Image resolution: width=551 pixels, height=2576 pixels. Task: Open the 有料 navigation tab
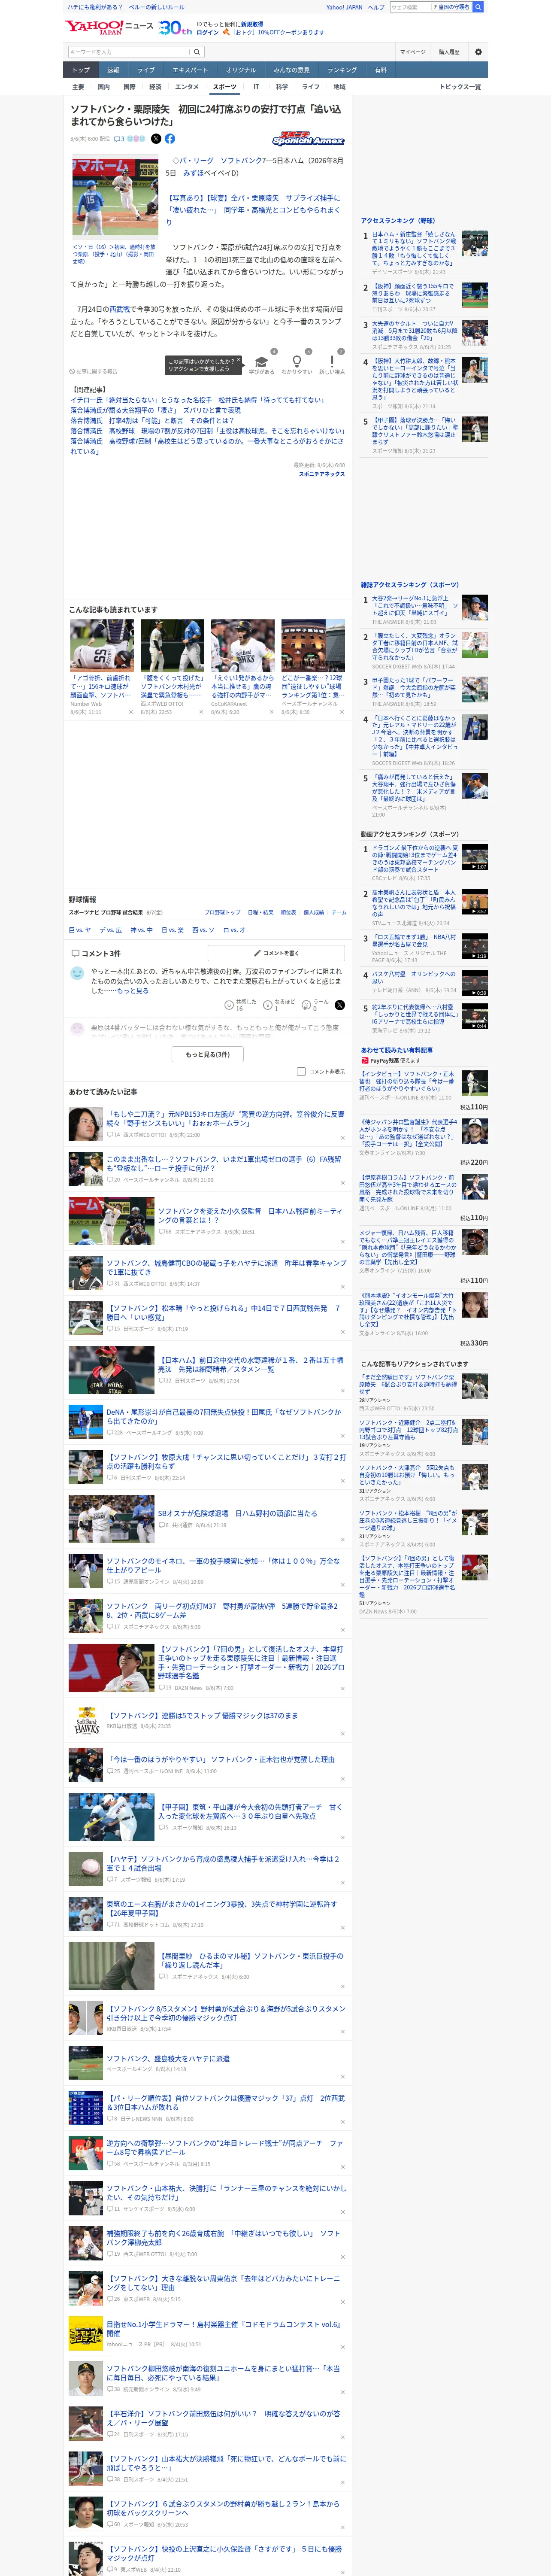(x=380, y=70)
